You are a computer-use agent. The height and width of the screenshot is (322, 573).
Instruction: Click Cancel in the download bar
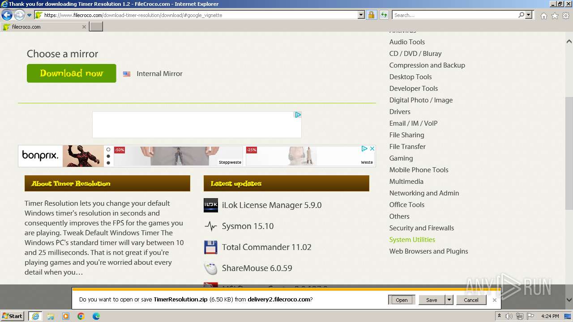pos(471,300)
